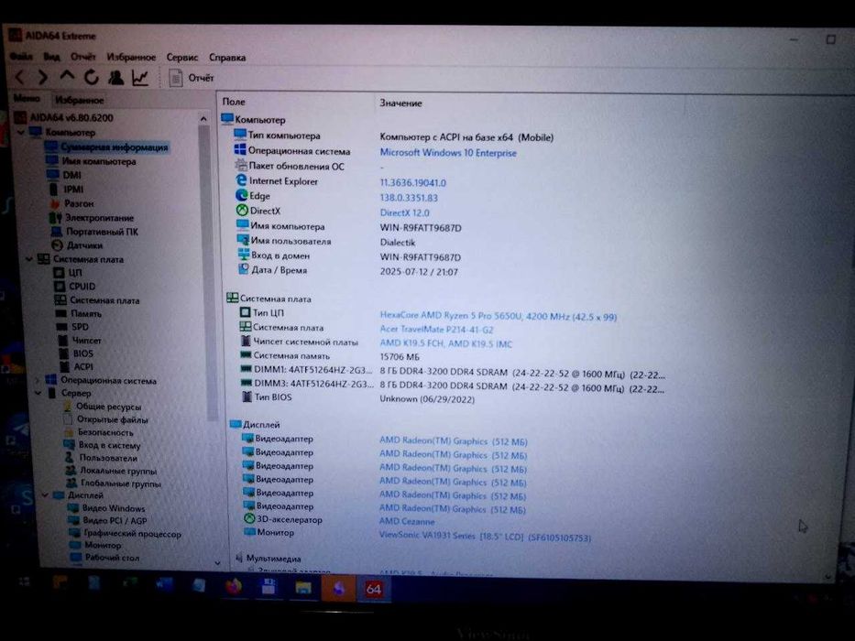This screenshot has width=855, height=641.
Task: Open the Acer TravelMate P214-41-G2 link
Action: (436, 330)
